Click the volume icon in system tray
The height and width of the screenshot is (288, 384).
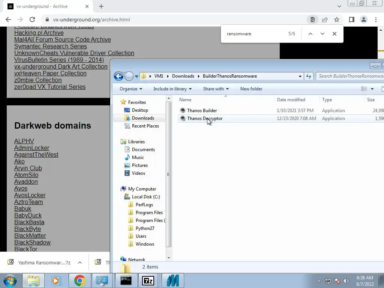pos(346,281)
